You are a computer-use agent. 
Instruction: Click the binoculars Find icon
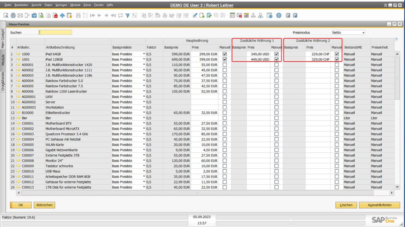[x=78, y=15]
